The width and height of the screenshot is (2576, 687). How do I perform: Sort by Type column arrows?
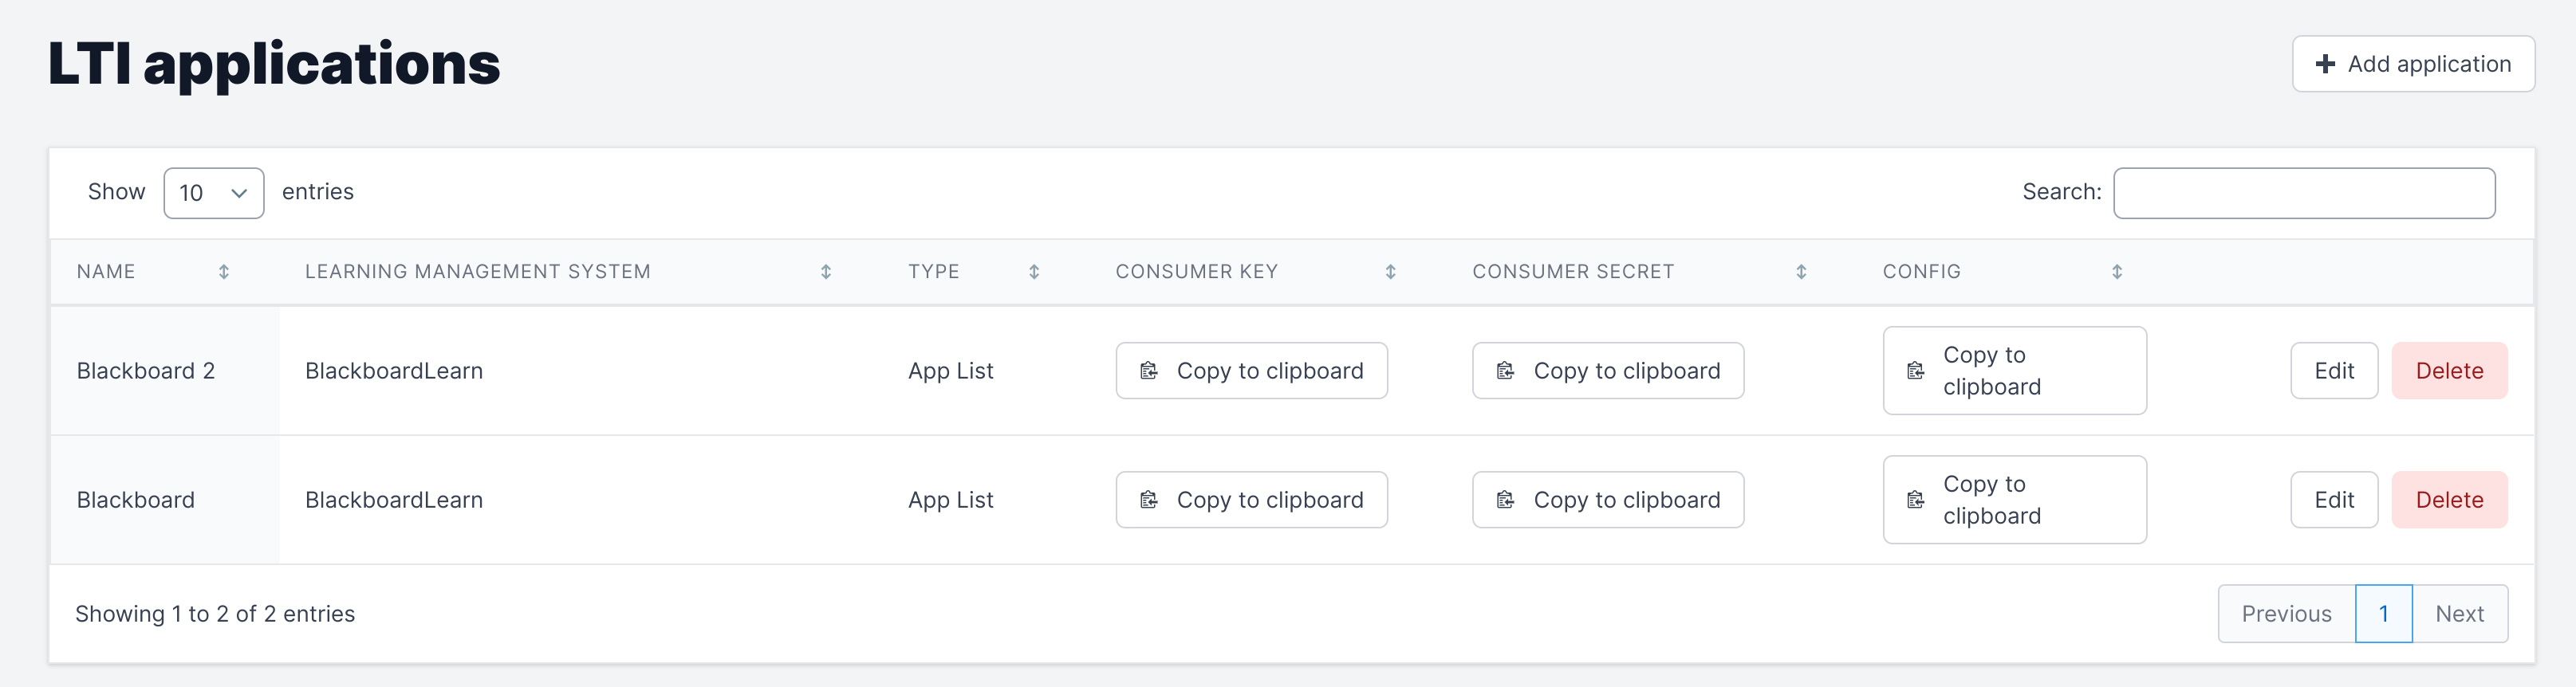tap(1034, 272)
